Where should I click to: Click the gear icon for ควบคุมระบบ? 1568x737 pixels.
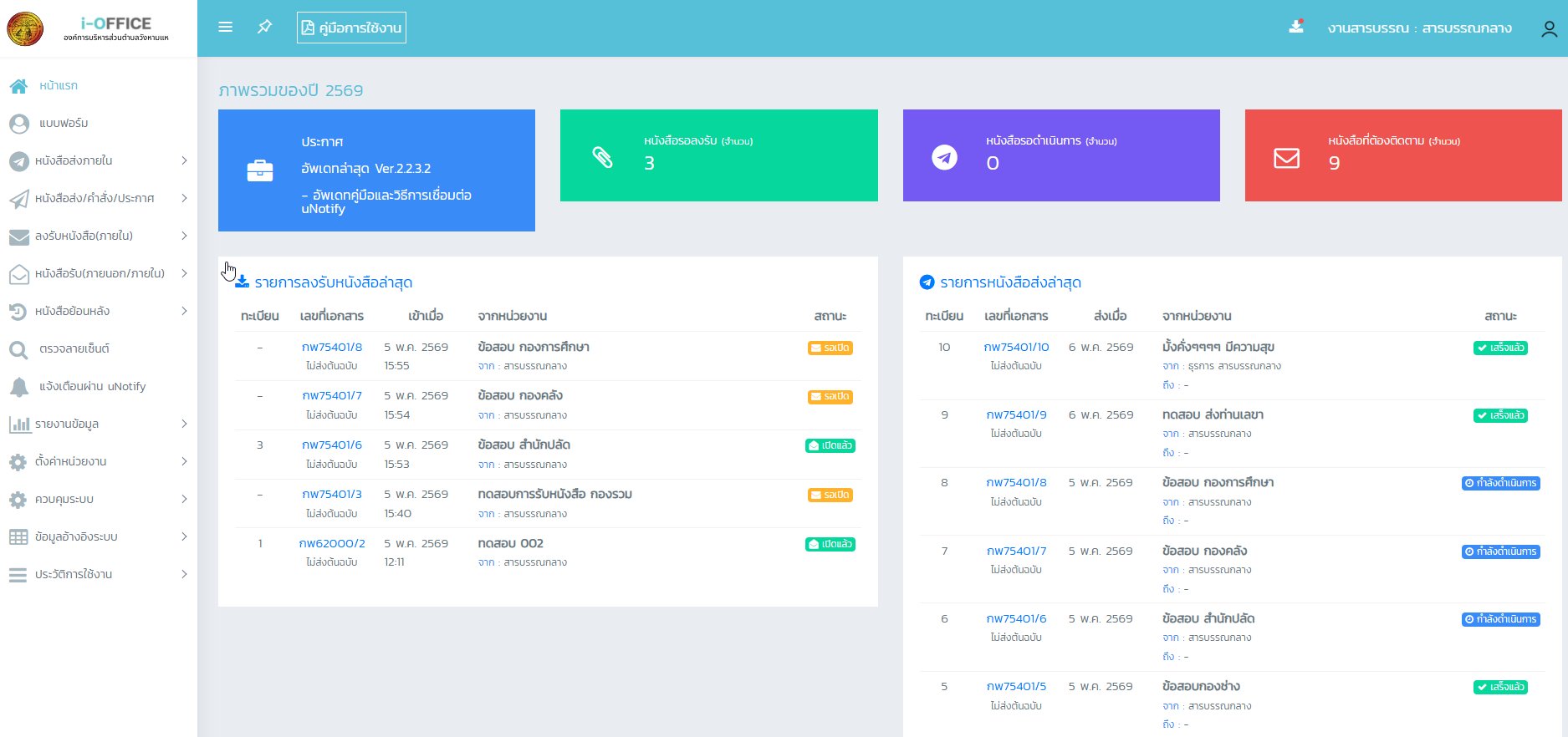18,500
